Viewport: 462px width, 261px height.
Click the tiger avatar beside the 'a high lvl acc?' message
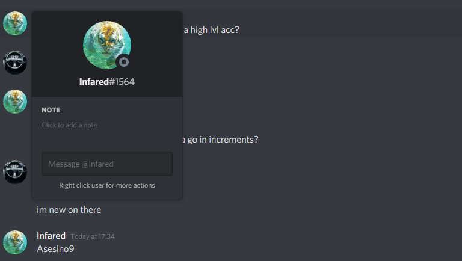[15, 23]
